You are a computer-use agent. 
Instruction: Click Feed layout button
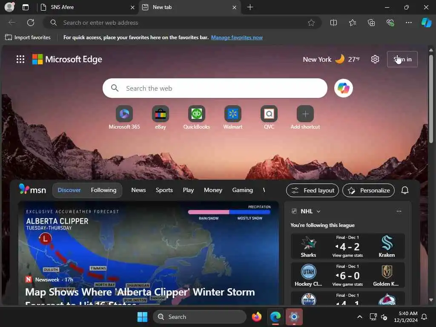click(x=312, y=190)
